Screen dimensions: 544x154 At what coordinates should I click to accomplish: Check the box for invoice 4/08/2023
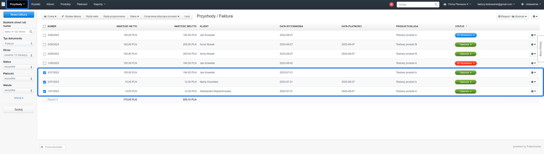coord(44,35)
